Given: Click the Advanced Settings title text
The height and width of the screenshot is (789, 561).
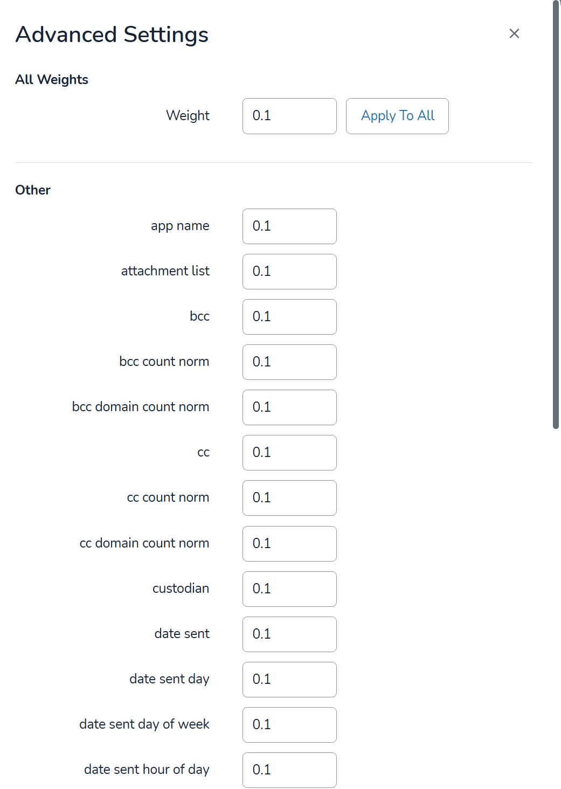Looking at the screenshot, I should (x=112, y=34).
